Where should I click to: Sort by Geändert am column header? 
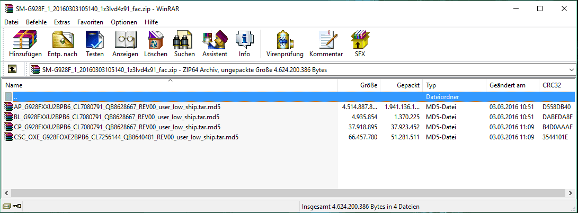[x=512, y=85]
